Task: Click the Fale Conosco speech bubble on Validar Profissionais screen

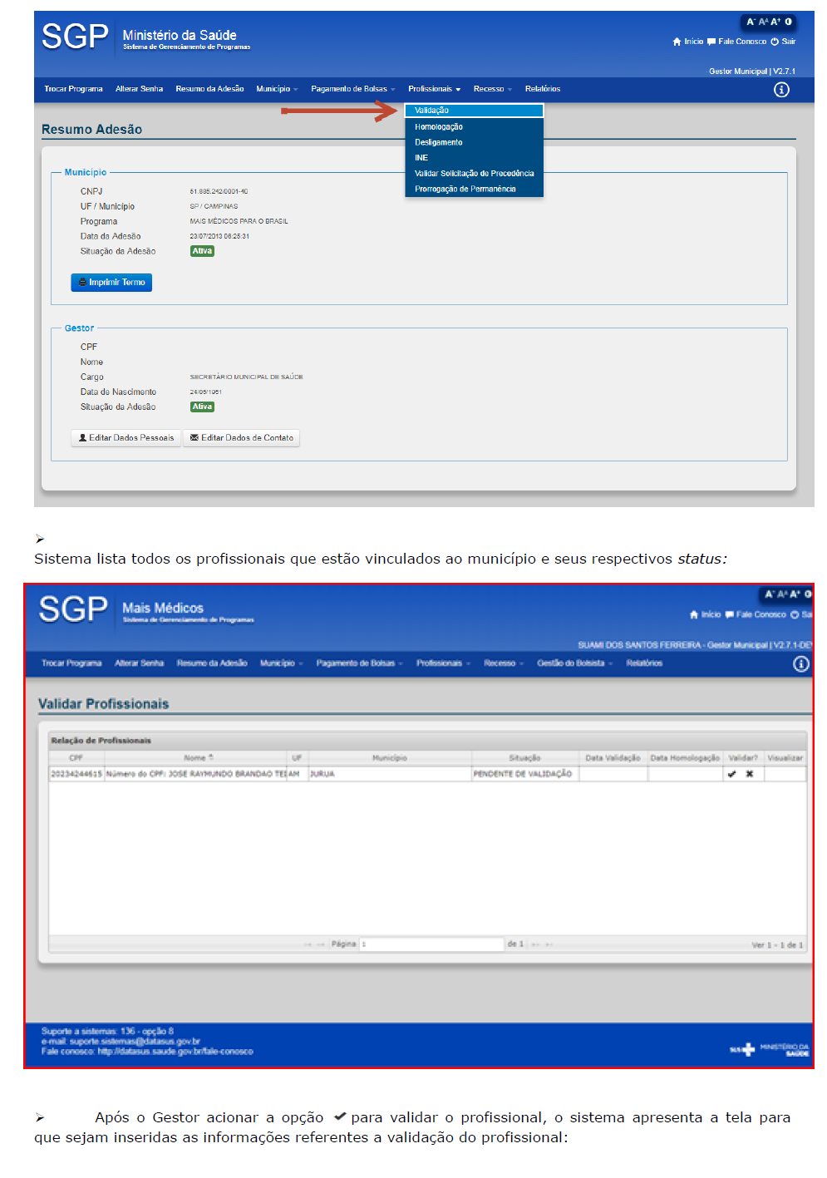Action: pos(729,615)
